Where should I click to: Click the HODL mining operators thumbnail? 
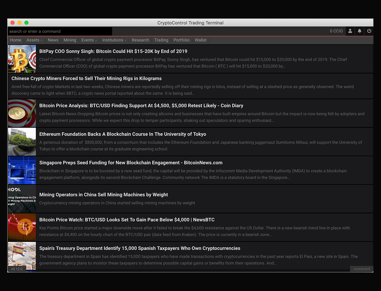22,199
